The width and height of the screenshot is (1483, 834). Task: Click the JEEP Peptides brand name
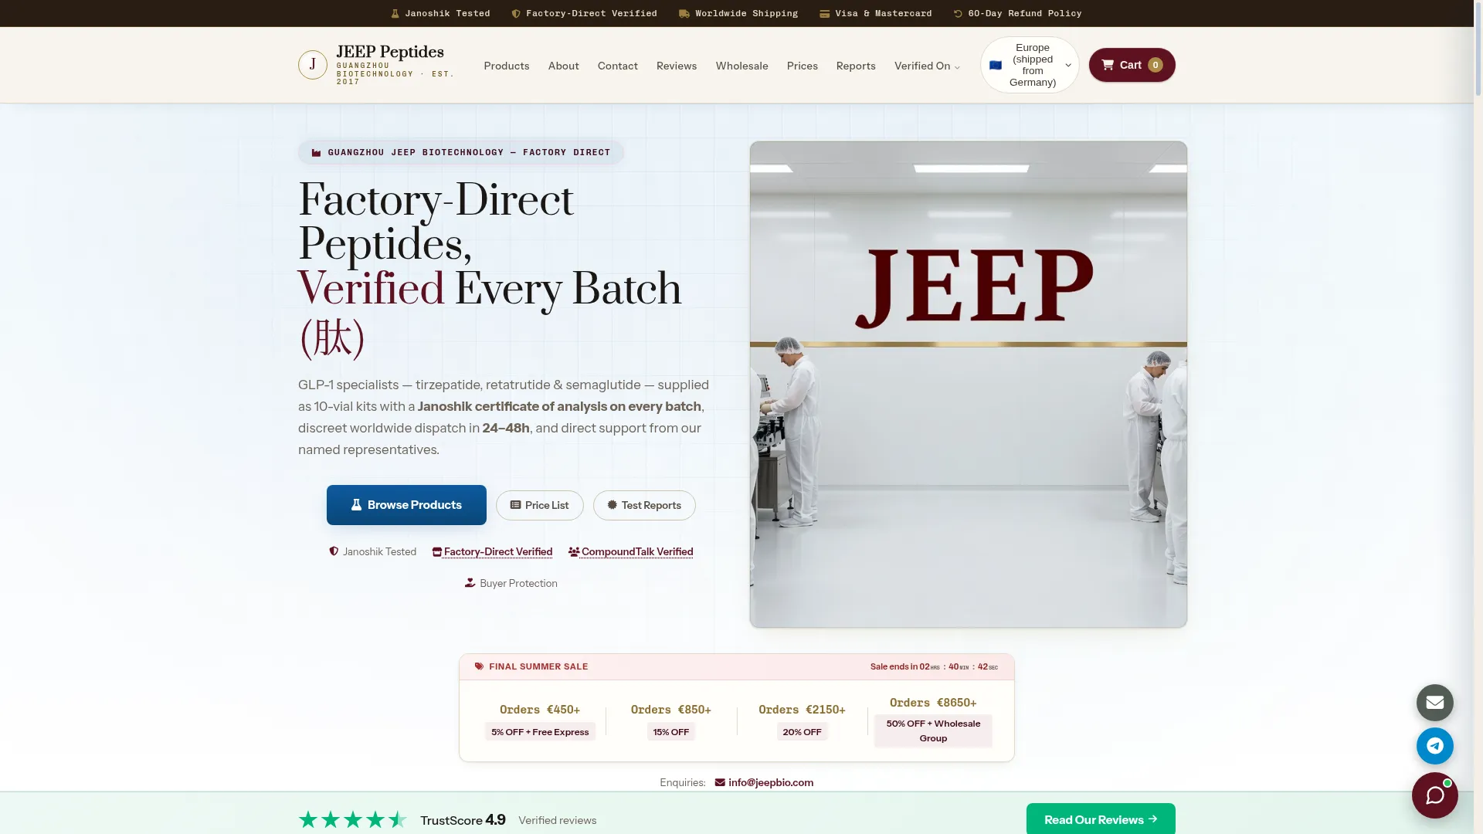pos(390,52)
